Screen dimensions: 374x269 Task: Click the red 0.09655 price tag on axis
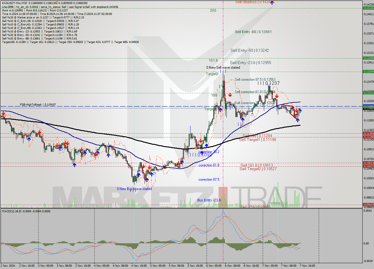tap(368, 204)
